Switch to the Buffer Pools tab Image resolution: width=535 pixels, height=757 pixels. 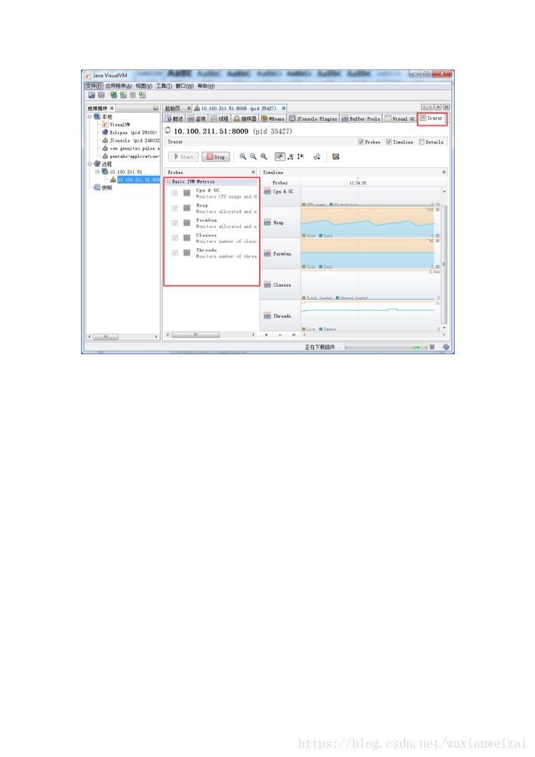pos(361,118)
